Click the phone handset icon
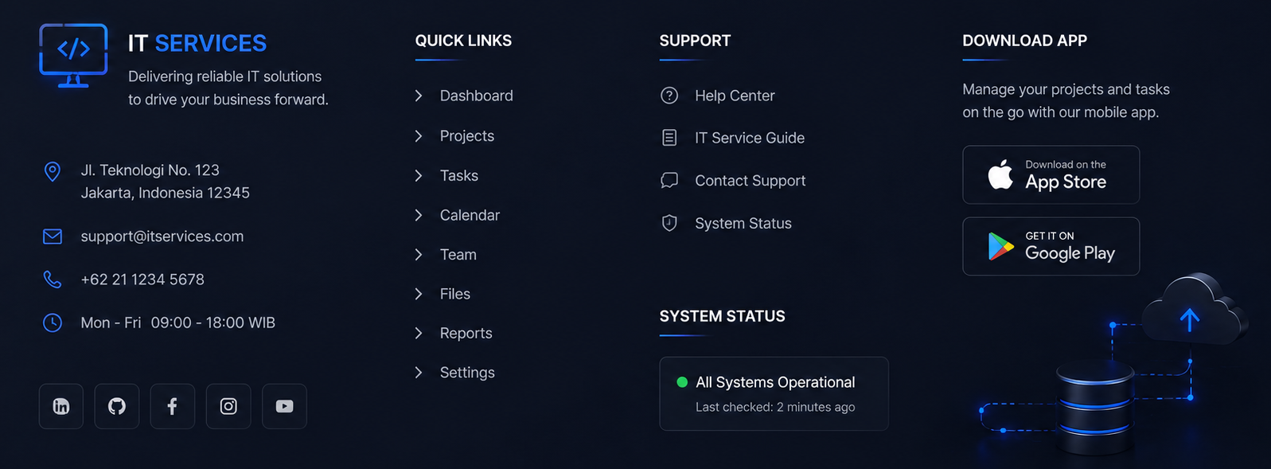 point(53,279)
